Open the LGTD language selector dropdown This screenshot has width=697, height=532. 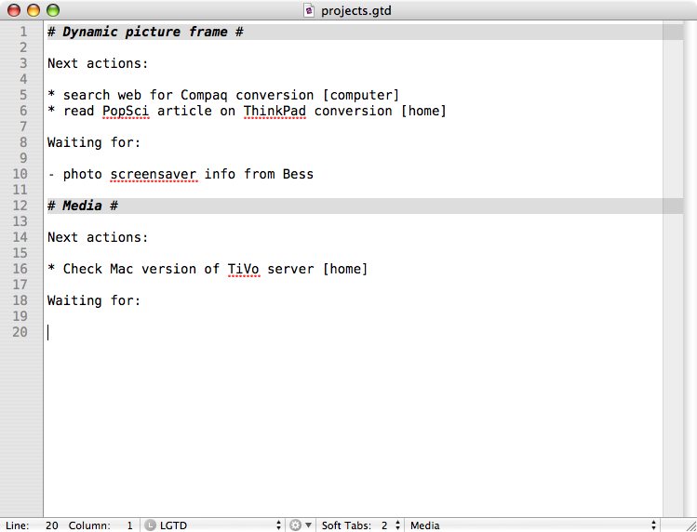pos(213,525)
